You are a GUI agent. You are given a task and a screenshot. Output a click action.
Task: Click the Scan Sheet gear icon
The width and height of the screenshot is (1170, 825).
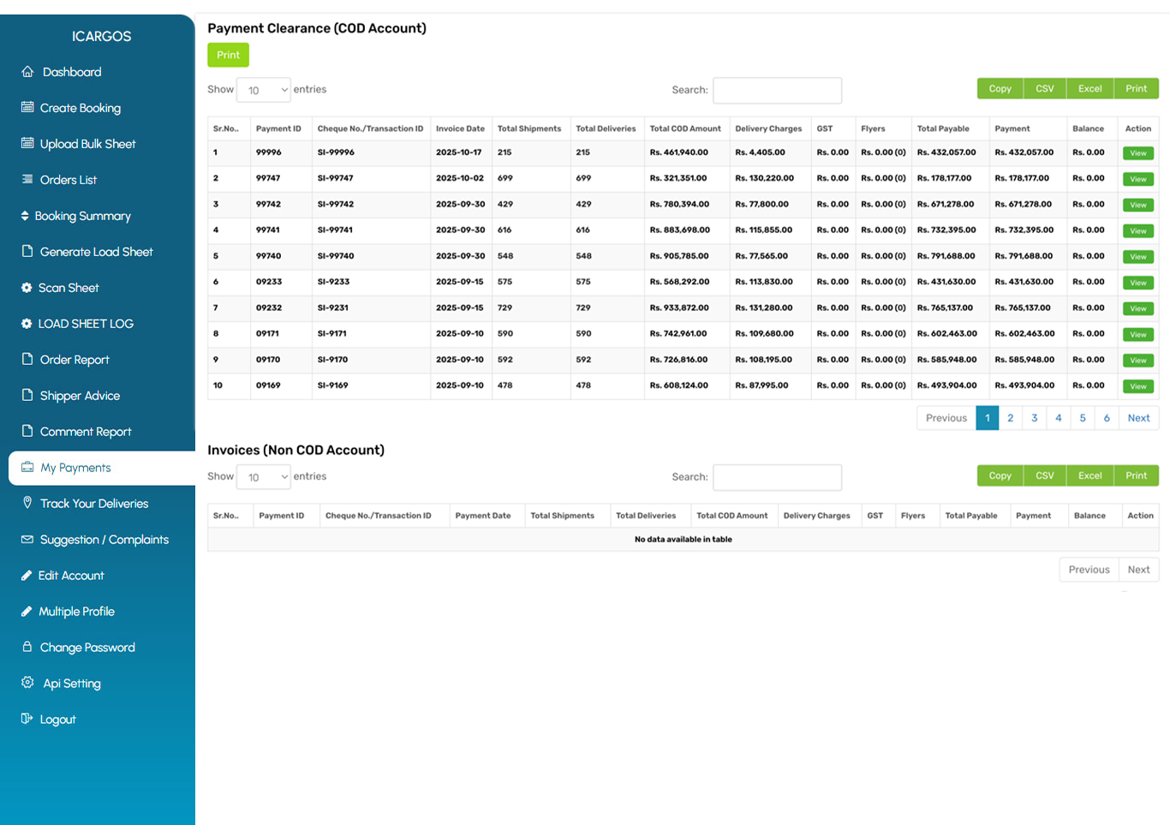[x=27, y=288]
